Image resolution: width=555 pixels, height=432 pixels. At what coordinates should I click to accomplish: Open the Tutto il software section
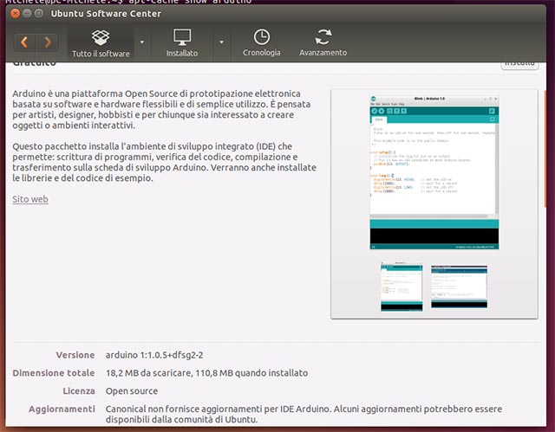[x=101, y=43]
